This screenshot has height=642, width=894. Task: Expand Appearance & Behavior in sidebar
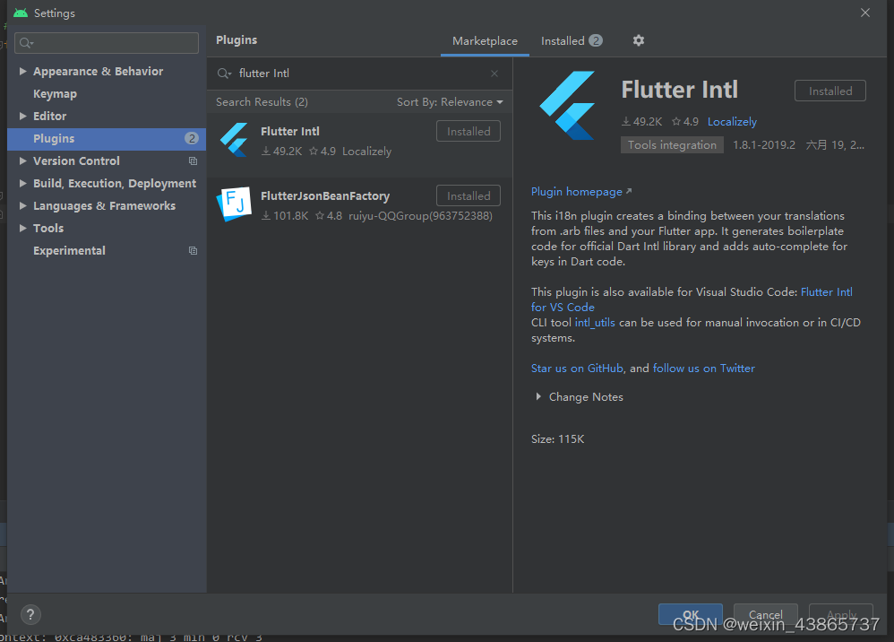[23, 71]
